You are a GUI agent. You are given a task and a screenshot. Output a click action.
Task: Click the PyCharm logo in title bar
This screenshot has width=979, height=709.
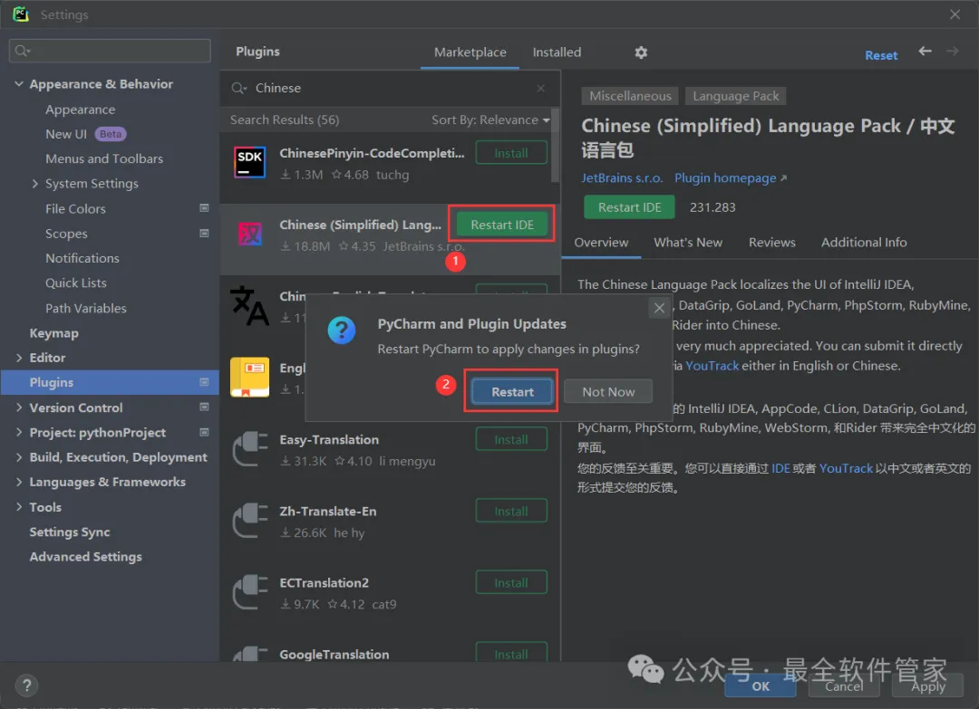pos(21,14)
